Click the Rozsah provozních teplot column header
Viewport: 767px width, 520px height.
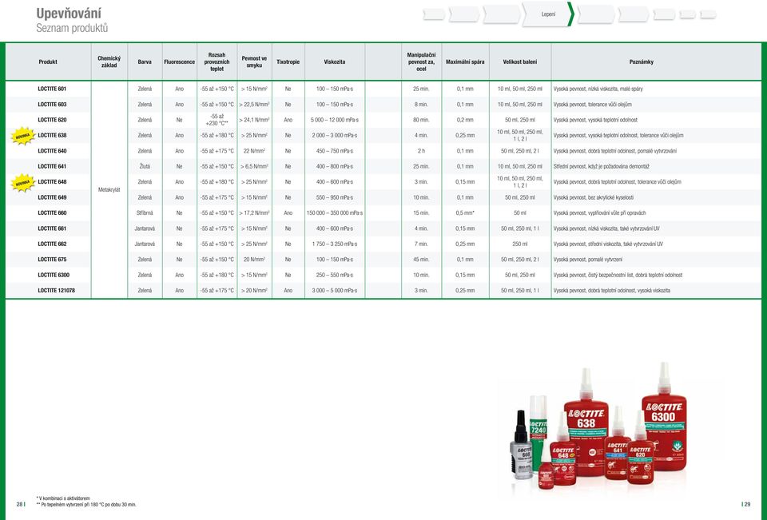217,62
